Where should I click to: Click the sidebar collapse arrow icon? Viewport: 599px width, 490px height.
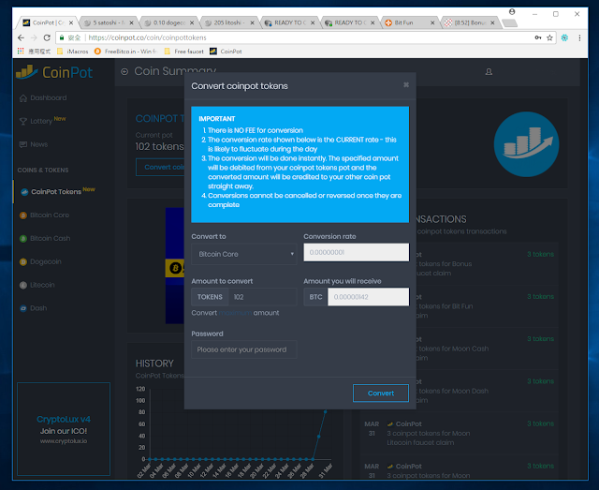point(124,71)
